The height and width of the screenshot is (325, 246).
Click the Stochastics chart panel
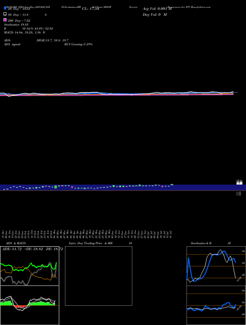pyautogui.click(x=216, y=266)
